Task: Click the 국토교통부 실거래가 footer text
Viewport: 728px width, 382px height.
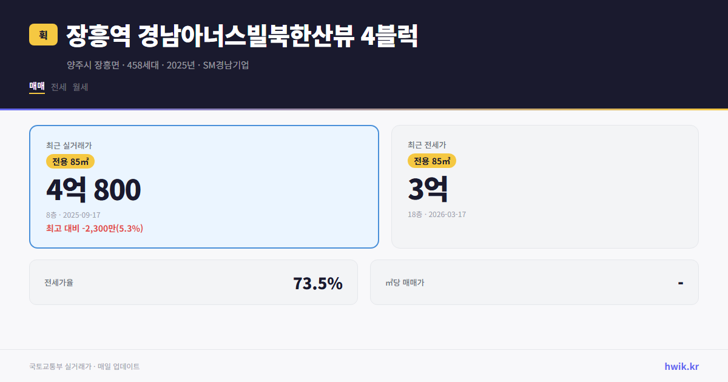Action: pos(84,366)
